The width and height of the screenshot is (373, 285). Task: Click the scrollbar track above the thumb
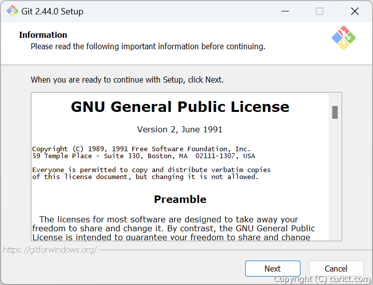335,99
